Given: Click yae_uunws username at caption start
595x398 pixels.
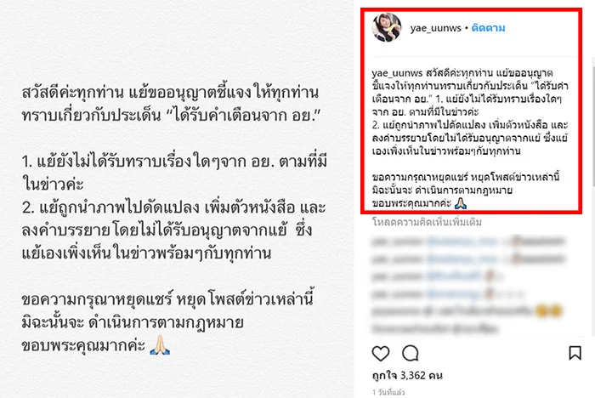Looking at the screenshot, I should [x=397, y=73].
